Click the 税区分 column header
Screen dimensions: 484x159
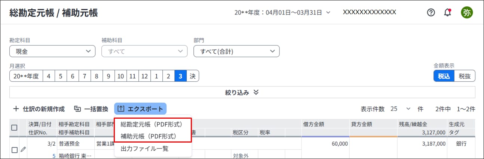tap(241, 132)
